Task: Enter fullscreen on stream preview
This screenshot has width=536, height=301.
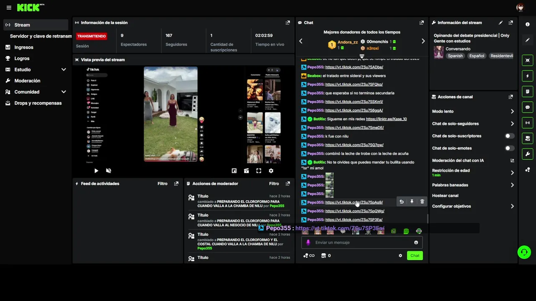Action: tap(259, 171)
